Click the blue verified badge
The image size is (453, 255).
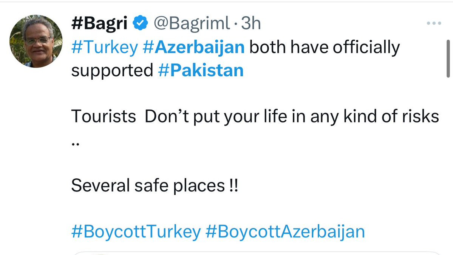(x=141, y=24)
